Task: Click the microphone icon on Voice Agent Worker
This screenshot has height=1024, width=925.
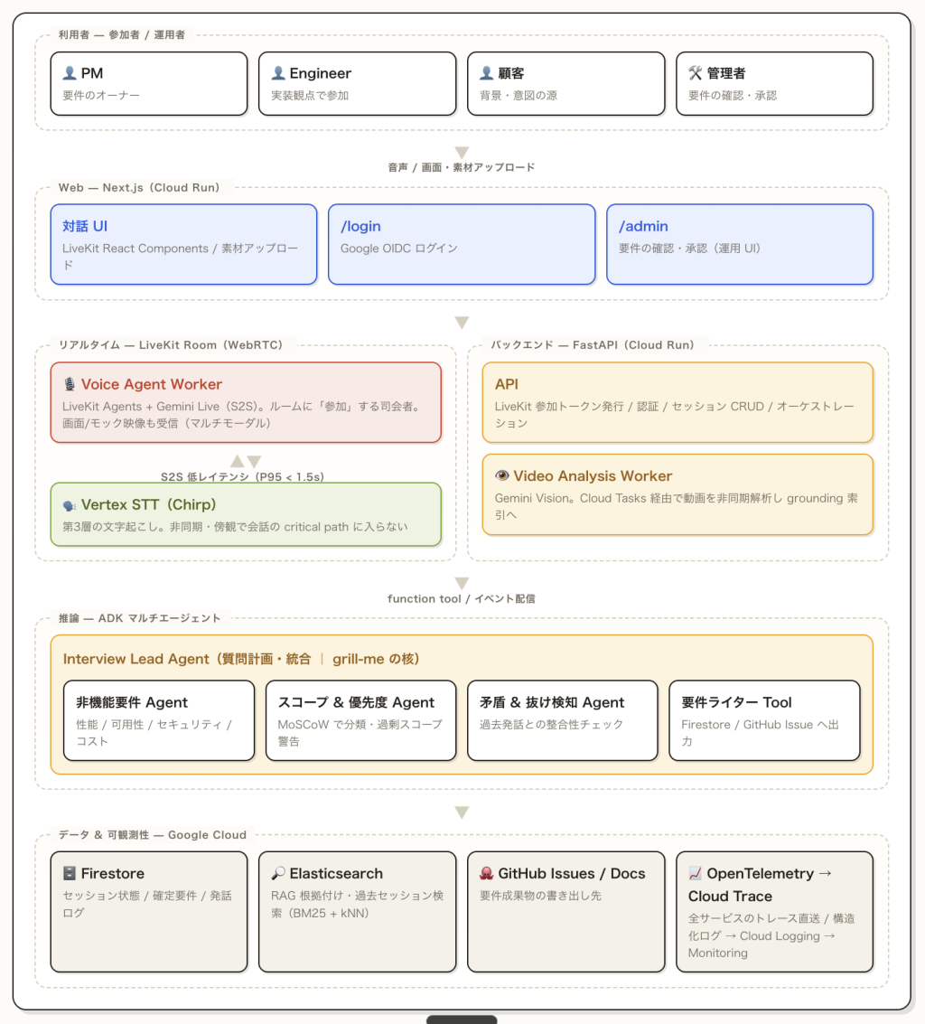Action: (x=70, y=384)
